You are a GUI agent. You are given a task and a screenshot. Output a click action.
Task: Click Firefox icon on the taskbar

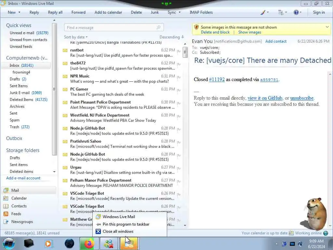tap(89, 243)
